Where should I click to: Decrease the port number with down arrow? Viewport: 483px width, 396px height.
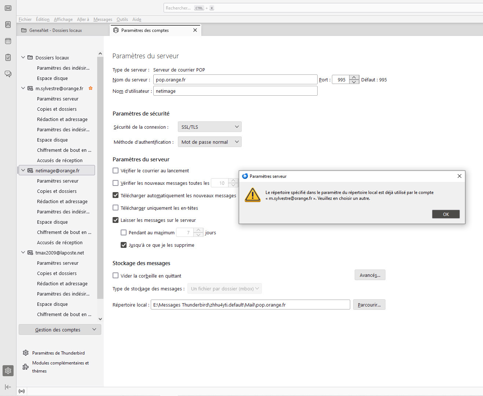click(354, 82)
